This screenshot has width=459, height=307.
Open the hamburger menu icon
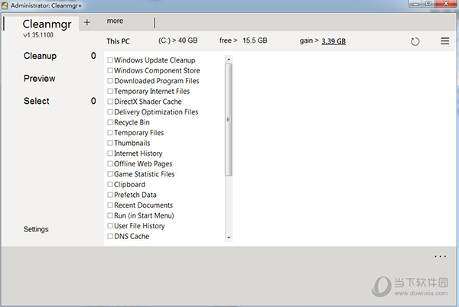[x=444, y=41]
